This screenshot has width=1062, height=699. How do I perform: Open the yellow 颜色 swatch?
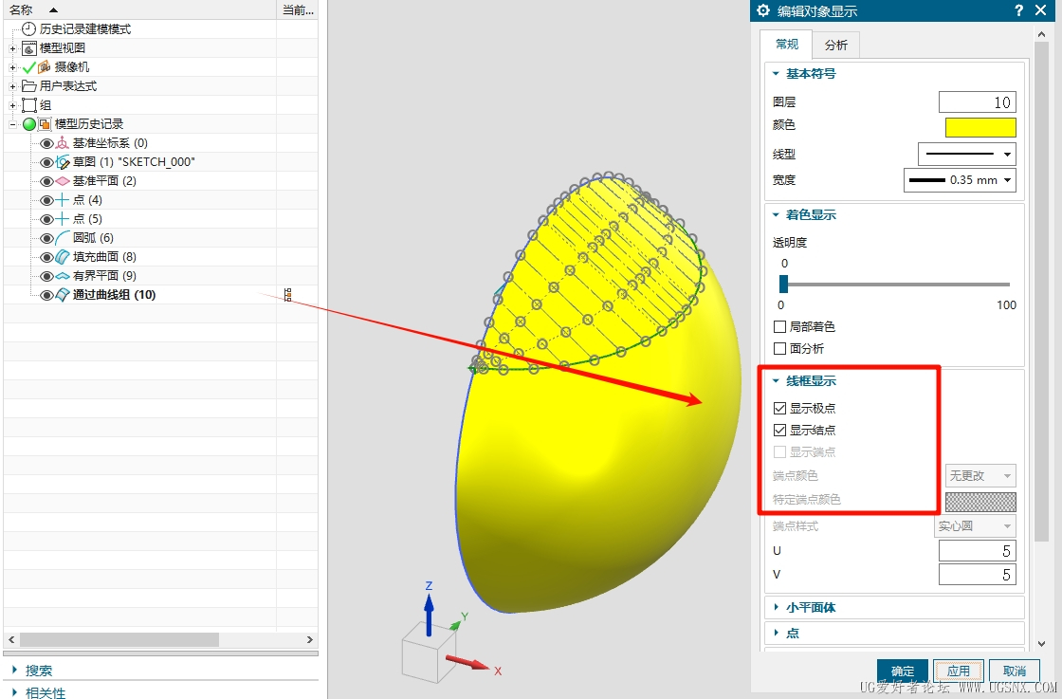980,127
